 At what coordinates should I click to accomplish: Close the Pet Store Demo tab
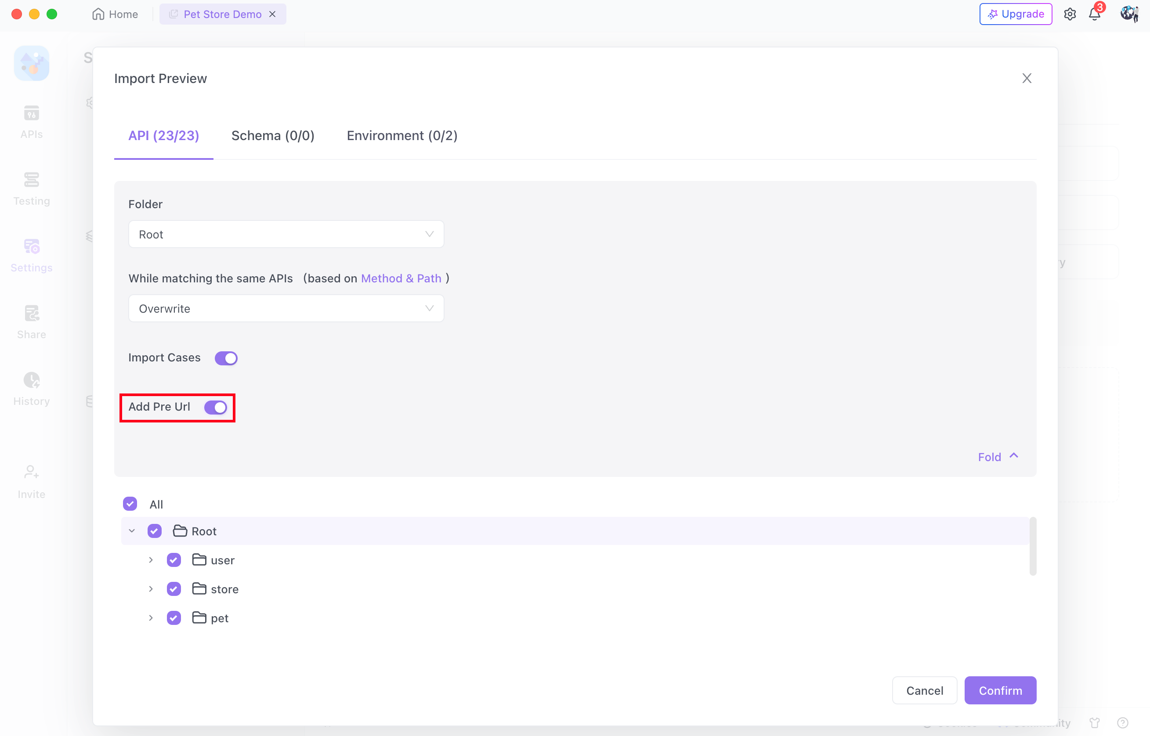(273, 14)
